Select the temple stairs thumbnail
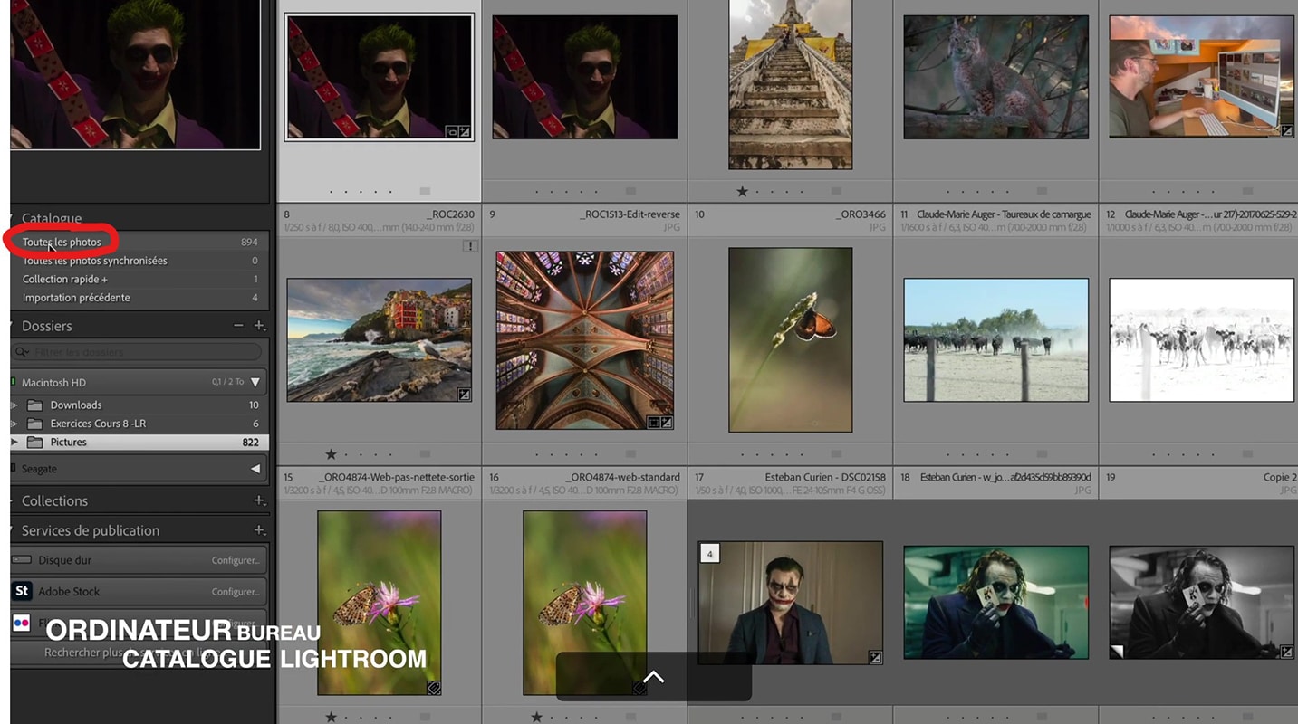The width and height of the screenshot is (1298, 724). coord(791,84)
